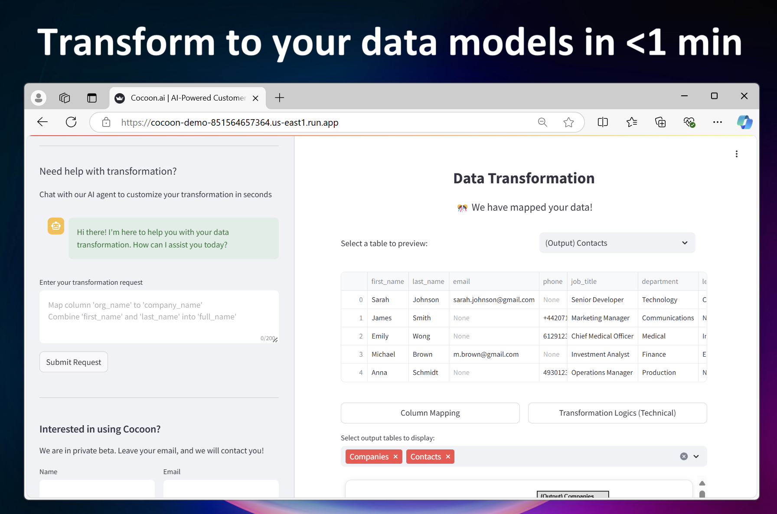Viewport: 777px width, 514px height.
Task: Focus the transformation request text area
Action: point(159,317)
